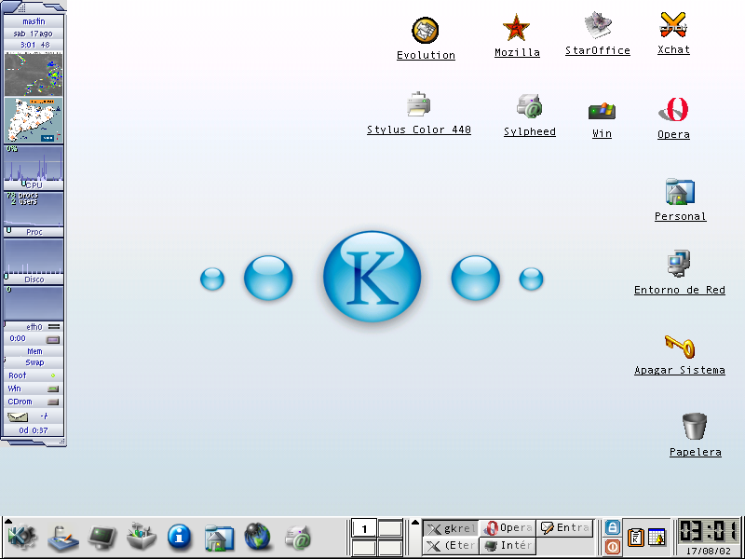Click the Apagar Sistema label
745x559 pixels.
point(680,370)
